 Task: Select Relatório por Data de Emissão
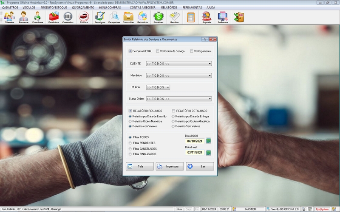point(130,116)
